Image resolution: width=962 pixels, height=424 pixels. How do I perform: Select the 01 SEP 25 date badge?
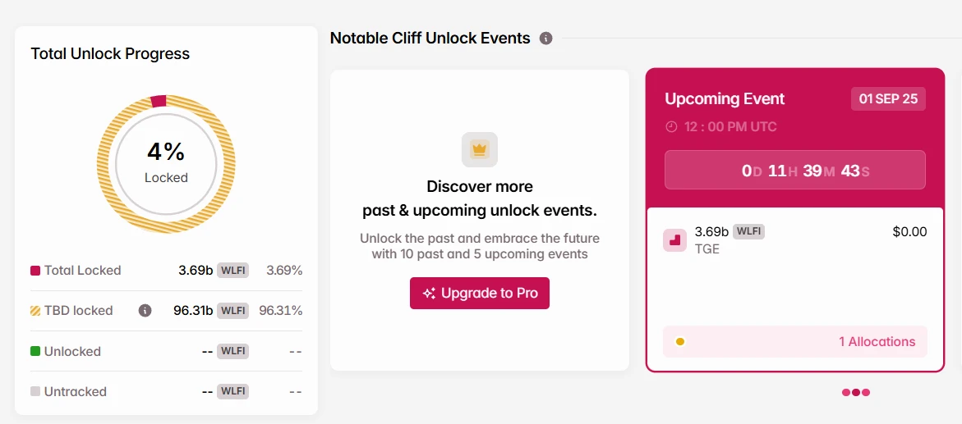coord(888,99)
